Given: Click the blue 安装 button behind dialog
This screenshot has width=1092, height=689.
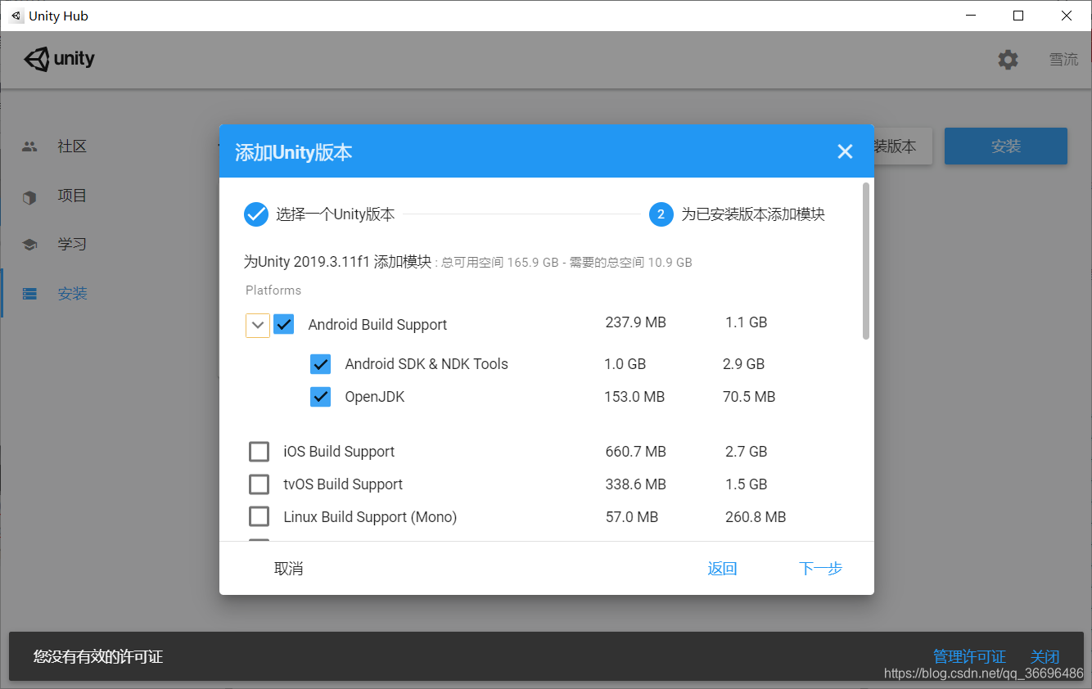Looking at the screenshot, I should (1006, 146).
